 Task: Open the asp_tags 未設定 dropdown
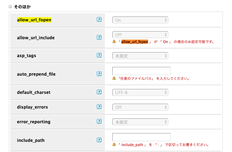click(140, 56)
